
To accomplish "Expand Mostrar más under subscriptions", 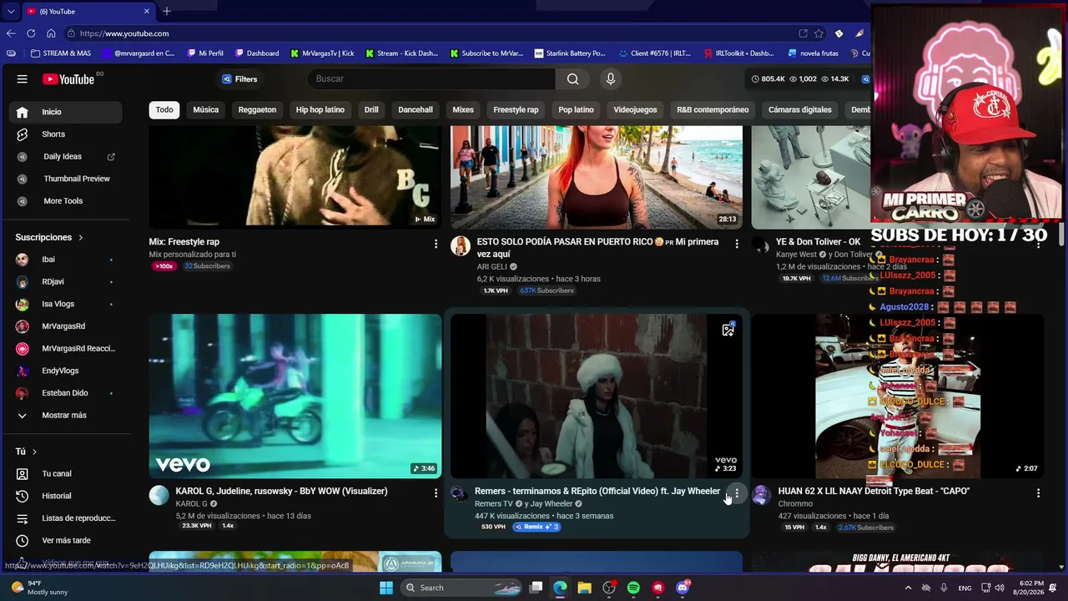I will [66, 415].
